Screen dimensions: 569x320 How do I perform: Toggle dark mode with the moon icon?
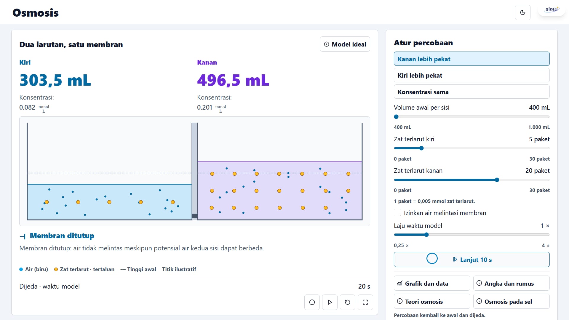tap(522, 12)
